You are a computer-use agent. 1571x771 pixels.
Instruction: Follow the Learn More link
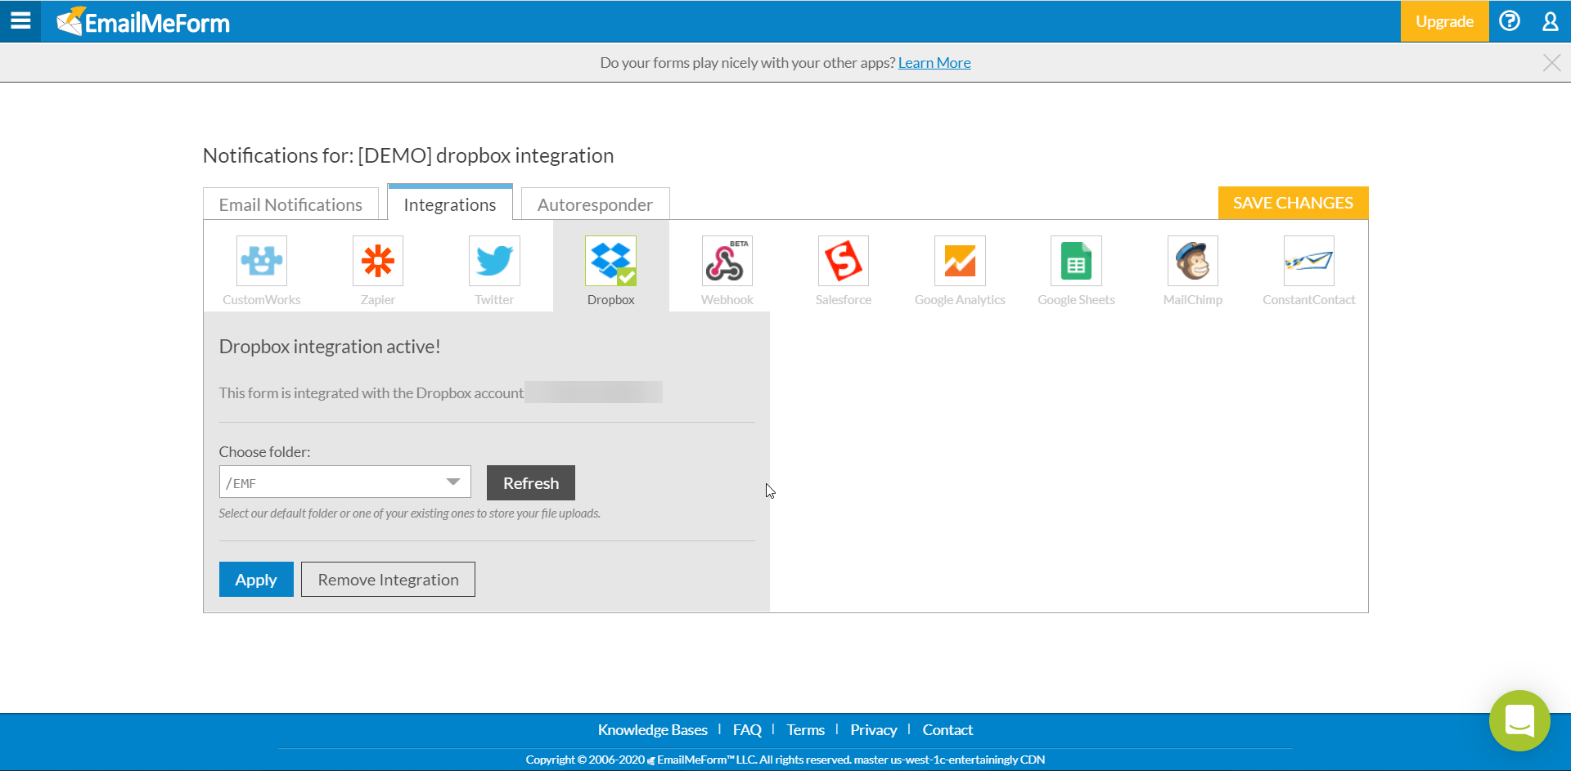click(934, 63)
